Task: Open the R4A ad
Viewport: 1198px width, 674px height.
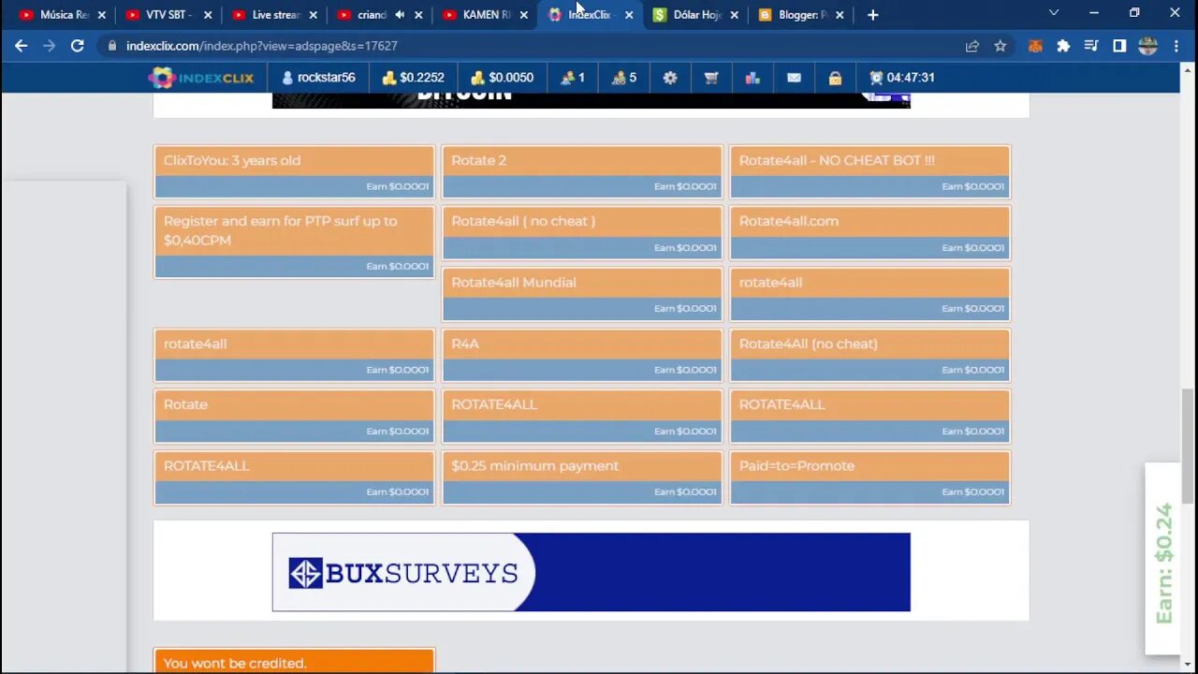Action: tap(582, 355)
